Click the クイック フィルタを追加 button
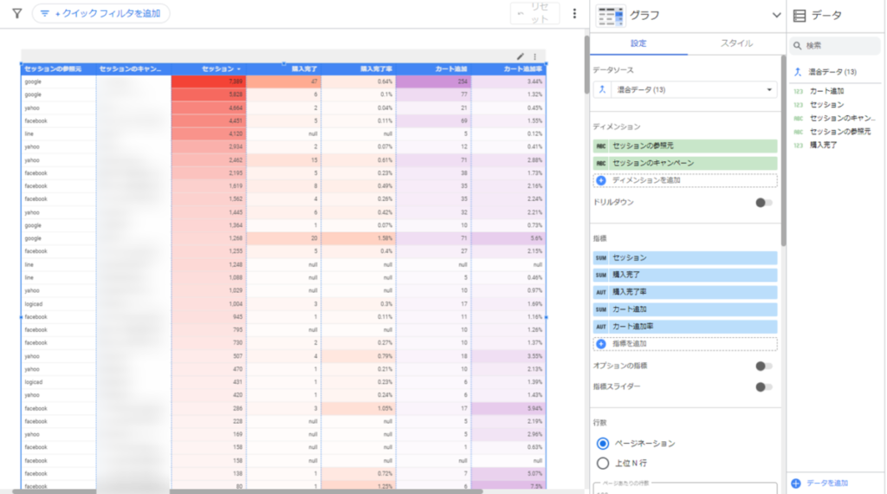 (101, 14)
